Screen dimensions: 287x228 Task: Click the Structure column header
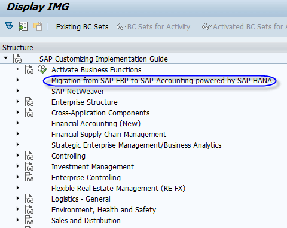click(x=18, y=48)
